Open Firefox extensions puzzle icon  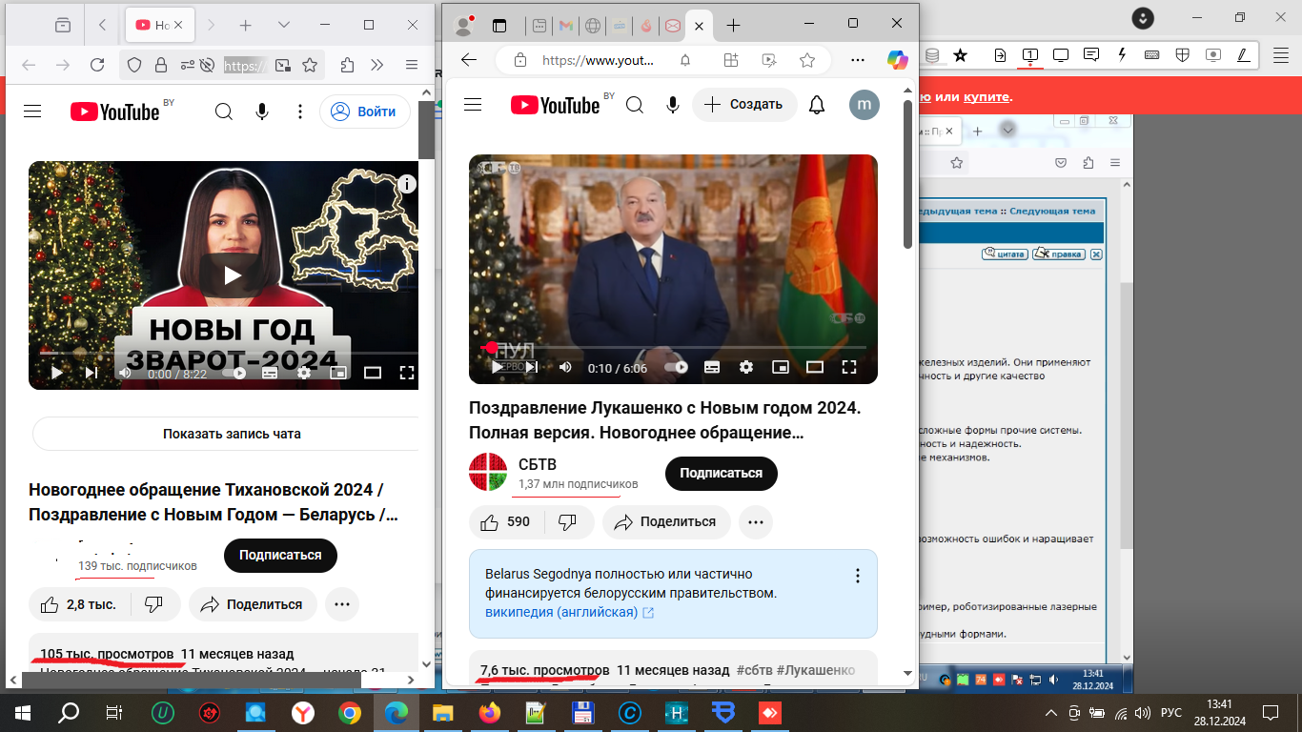click(347, 65)
